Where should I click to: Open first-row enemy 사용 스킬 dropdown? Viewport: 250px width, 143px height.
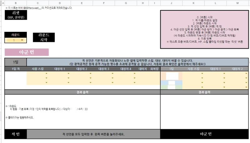pyautogui.click(x=47, y=74)
